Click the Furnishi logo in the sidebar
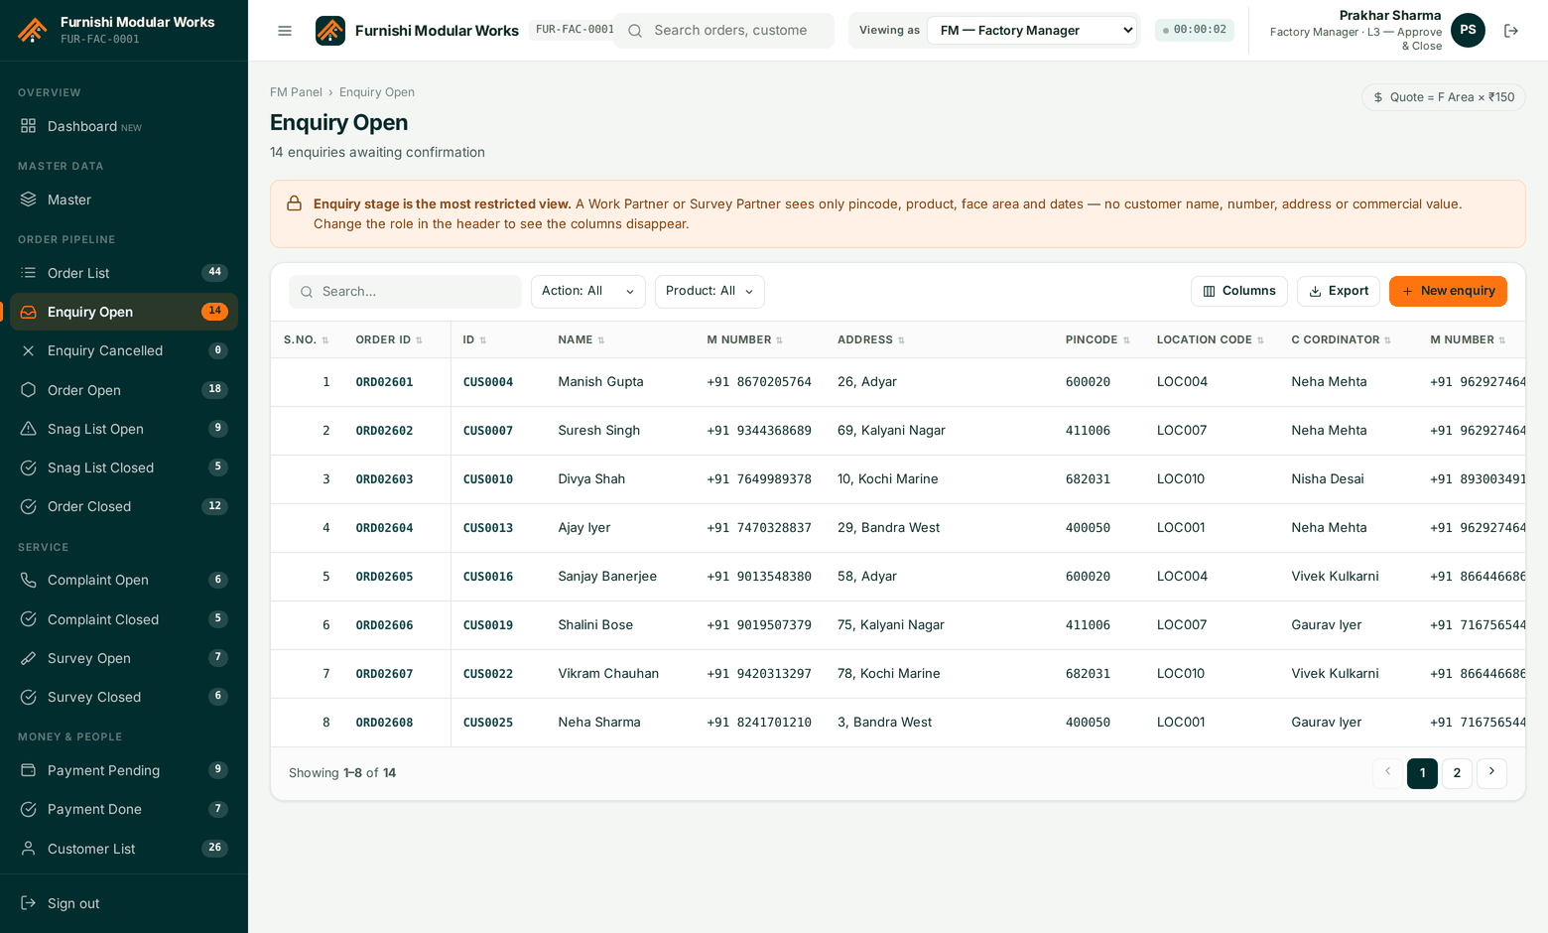The width and height of the screenshot is (1548, 933). 32,30
